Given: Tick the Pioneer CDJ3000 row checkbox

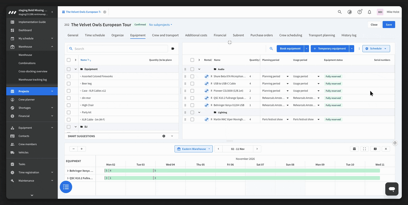Looking at the screenshot, I should (x=192, y=91).
